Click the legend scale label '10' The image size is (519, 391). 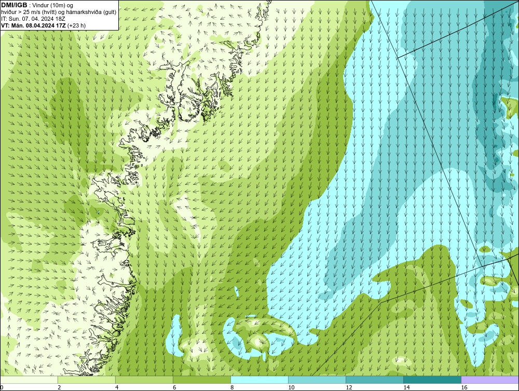[291, 388]
